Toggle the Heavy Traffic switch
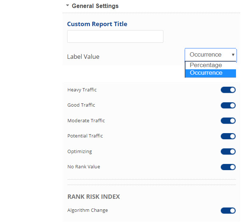248x222 pixels. pyautogui.click(x=228, y=90)
